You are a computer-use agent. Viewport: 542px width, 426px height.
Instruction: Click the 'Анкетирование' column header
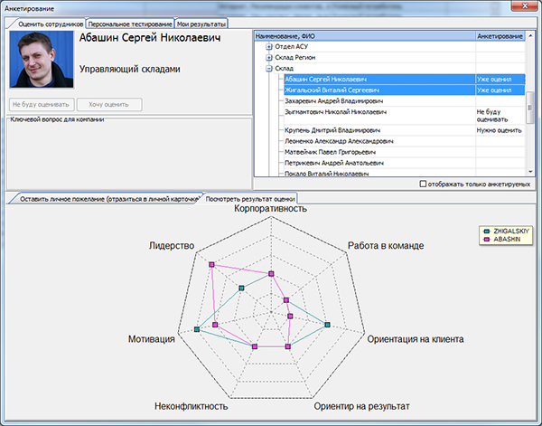pyautogui.click(x=500, y=36)
